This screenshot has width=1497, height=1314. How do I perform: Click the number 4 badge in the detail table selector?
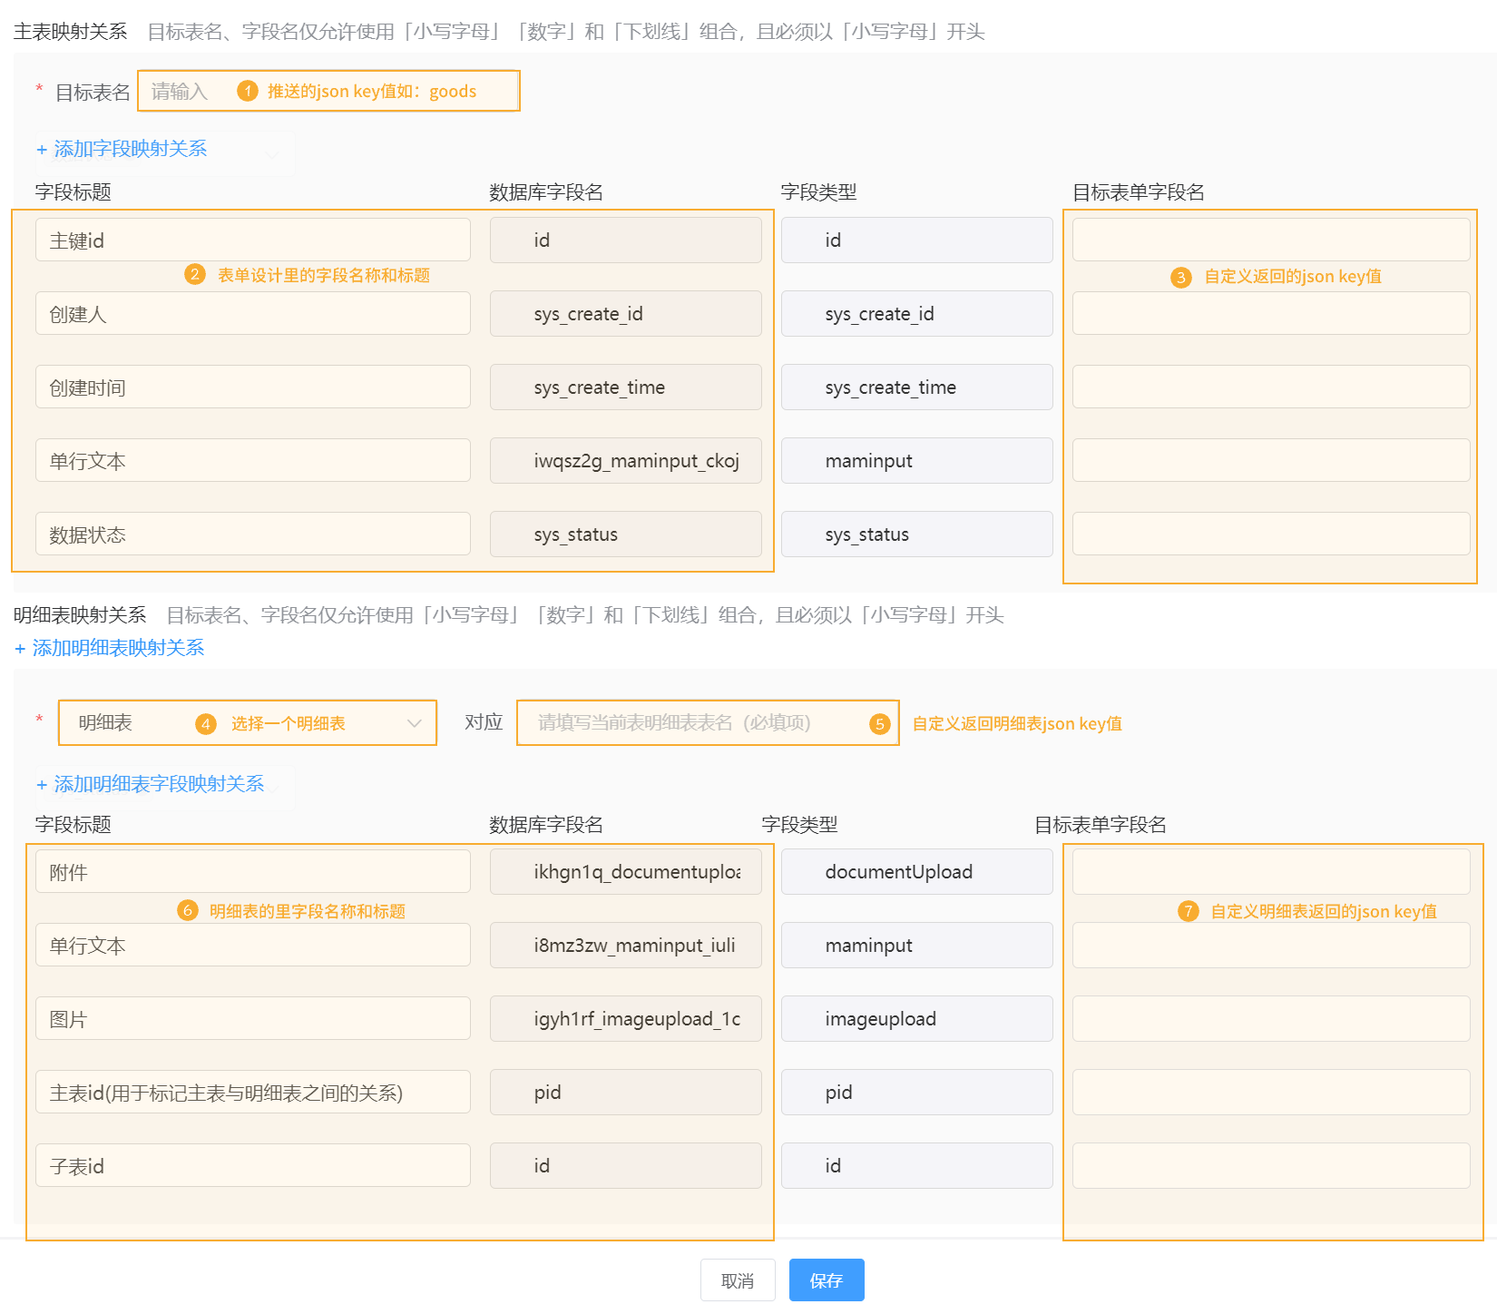tap(206, 723)
